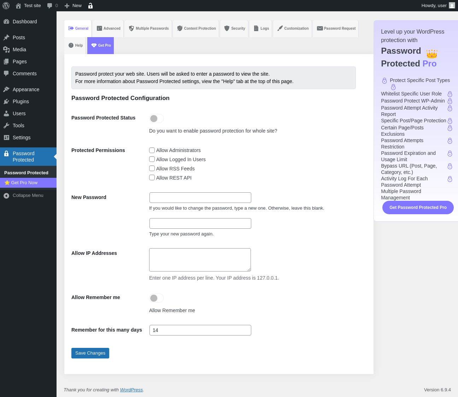Open the comments bubble icon in admin bar
Image resolution: width=458 pixels, height=397 pixels.
click(x=50, y=6)
